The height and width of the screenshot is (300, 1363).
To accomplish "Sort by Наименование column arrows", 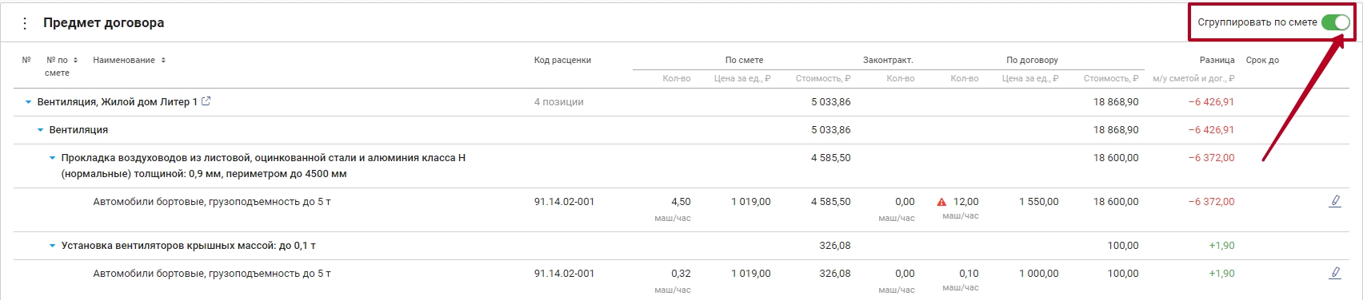I will 163,60.
